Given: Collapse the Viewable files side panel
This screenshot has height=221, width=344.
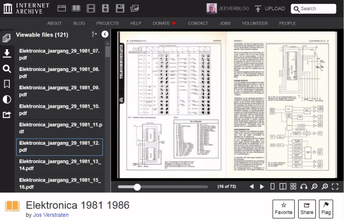Looking at the screenshot, I should 105,34.
